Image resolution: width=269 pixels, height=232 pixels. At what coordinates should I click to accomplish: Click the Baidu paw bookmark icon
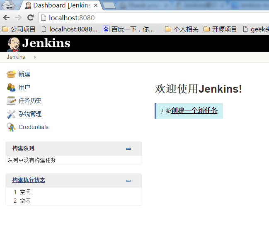tap(106, 29)
